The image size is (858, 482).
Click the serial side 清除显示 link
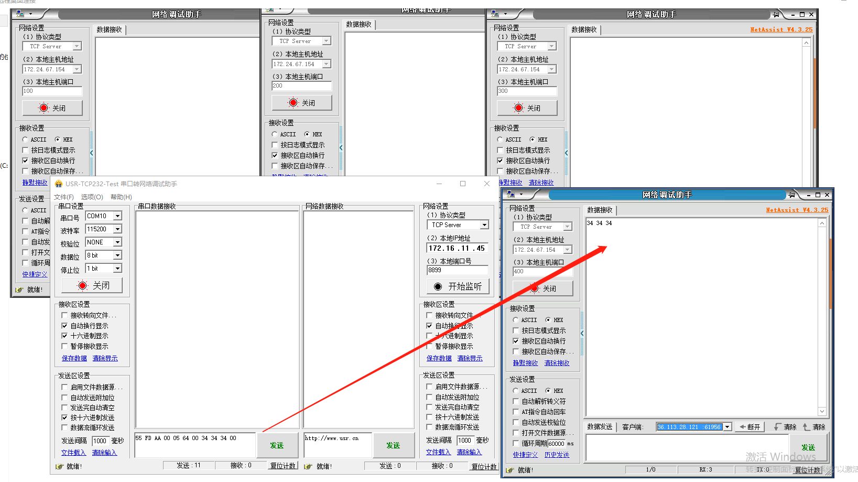click(105, 358)
